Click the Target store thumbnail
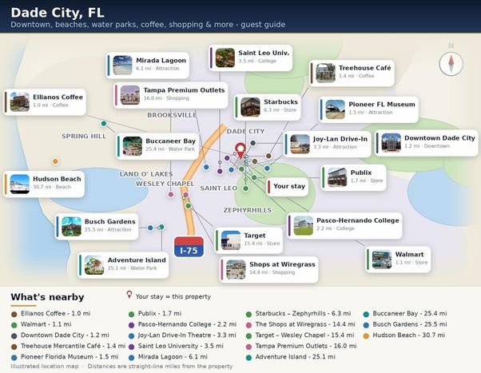481x373 pixels. click(231, 240)
